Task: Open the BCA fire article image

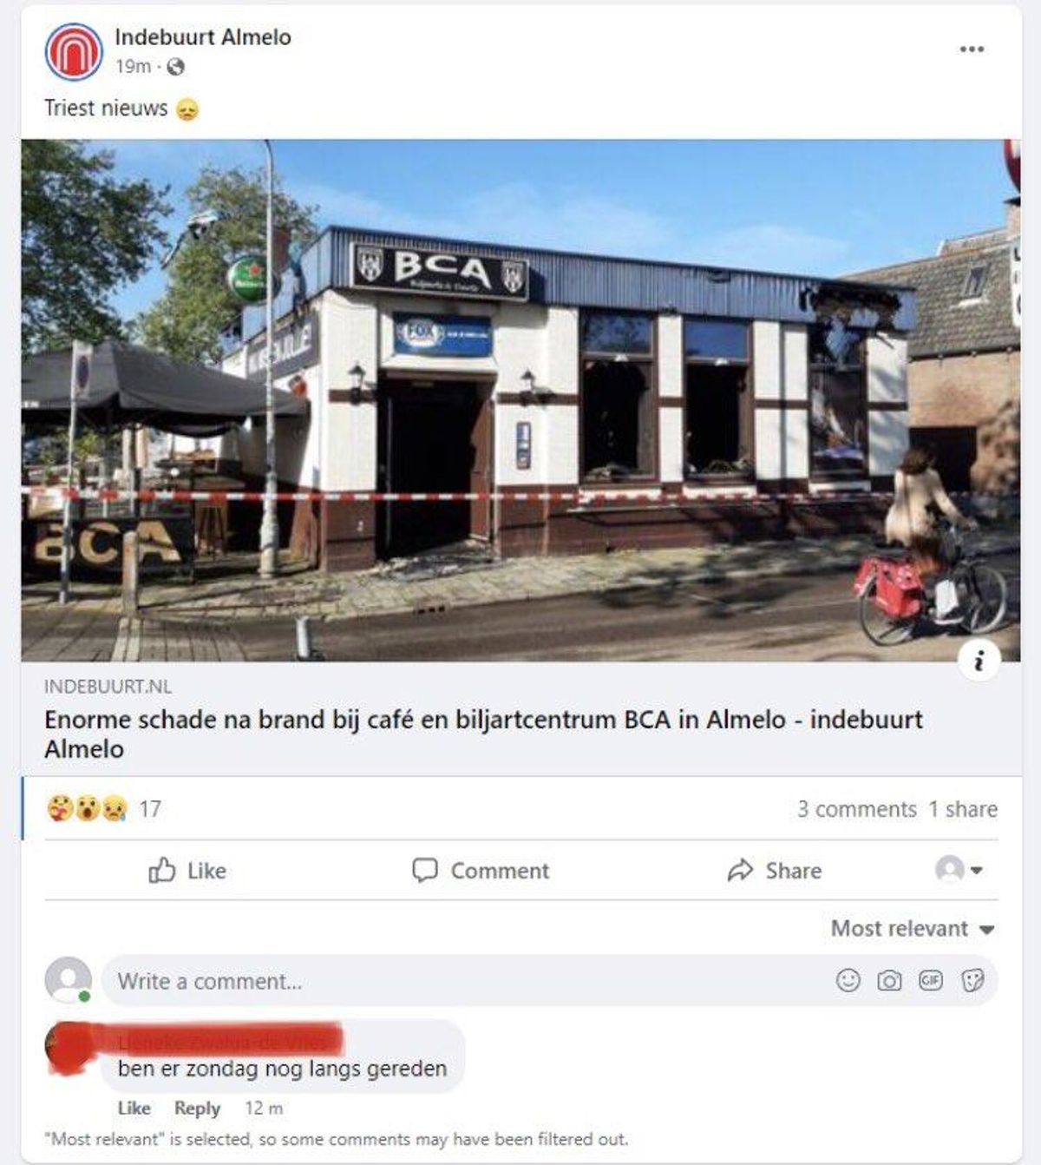Action: coord(520,400)
